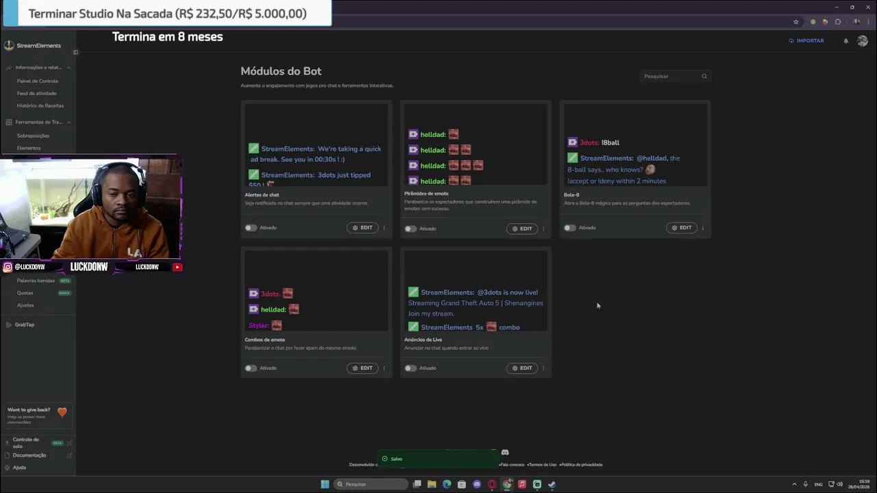
Task: Open the music app on the taskbar
Action: [522, 484]
